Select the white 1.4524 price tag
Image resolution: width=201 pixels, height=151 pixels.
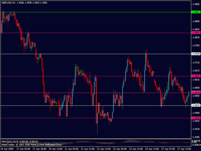196,106
